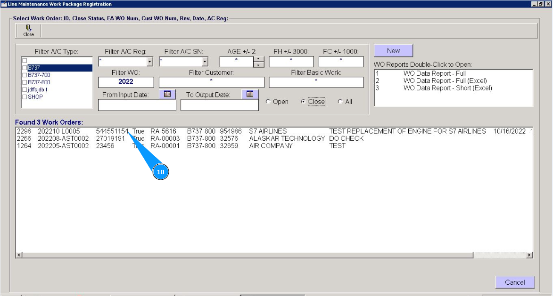
Task: Increase AGE value with up spinner arrow
Action: [x=258, y=59]
